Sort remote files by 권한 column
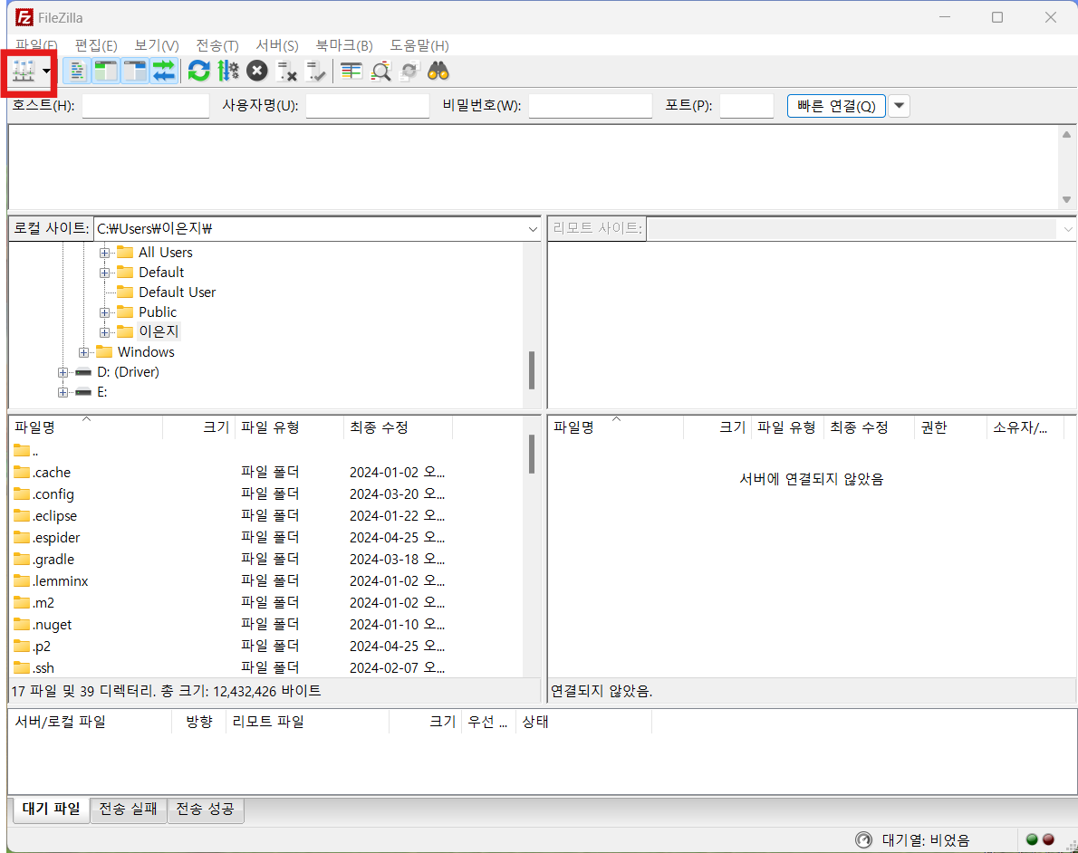1078x853 pixels. pyautogui.click(x=950, y=427)
